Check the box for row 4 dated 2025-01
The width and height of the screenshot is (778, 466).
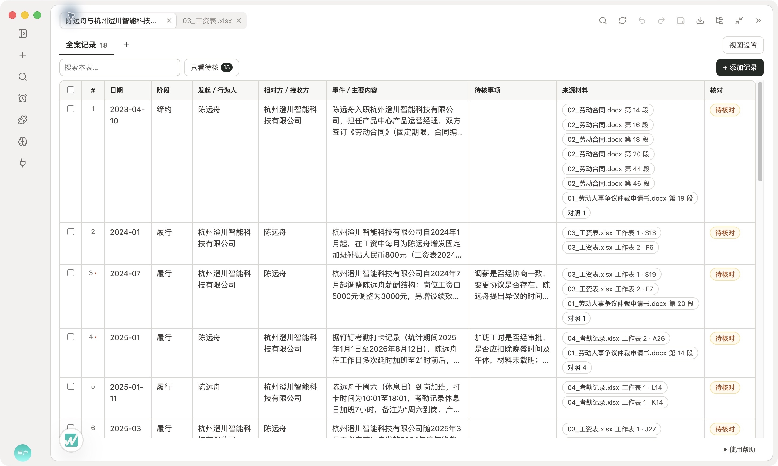[71, 337]
